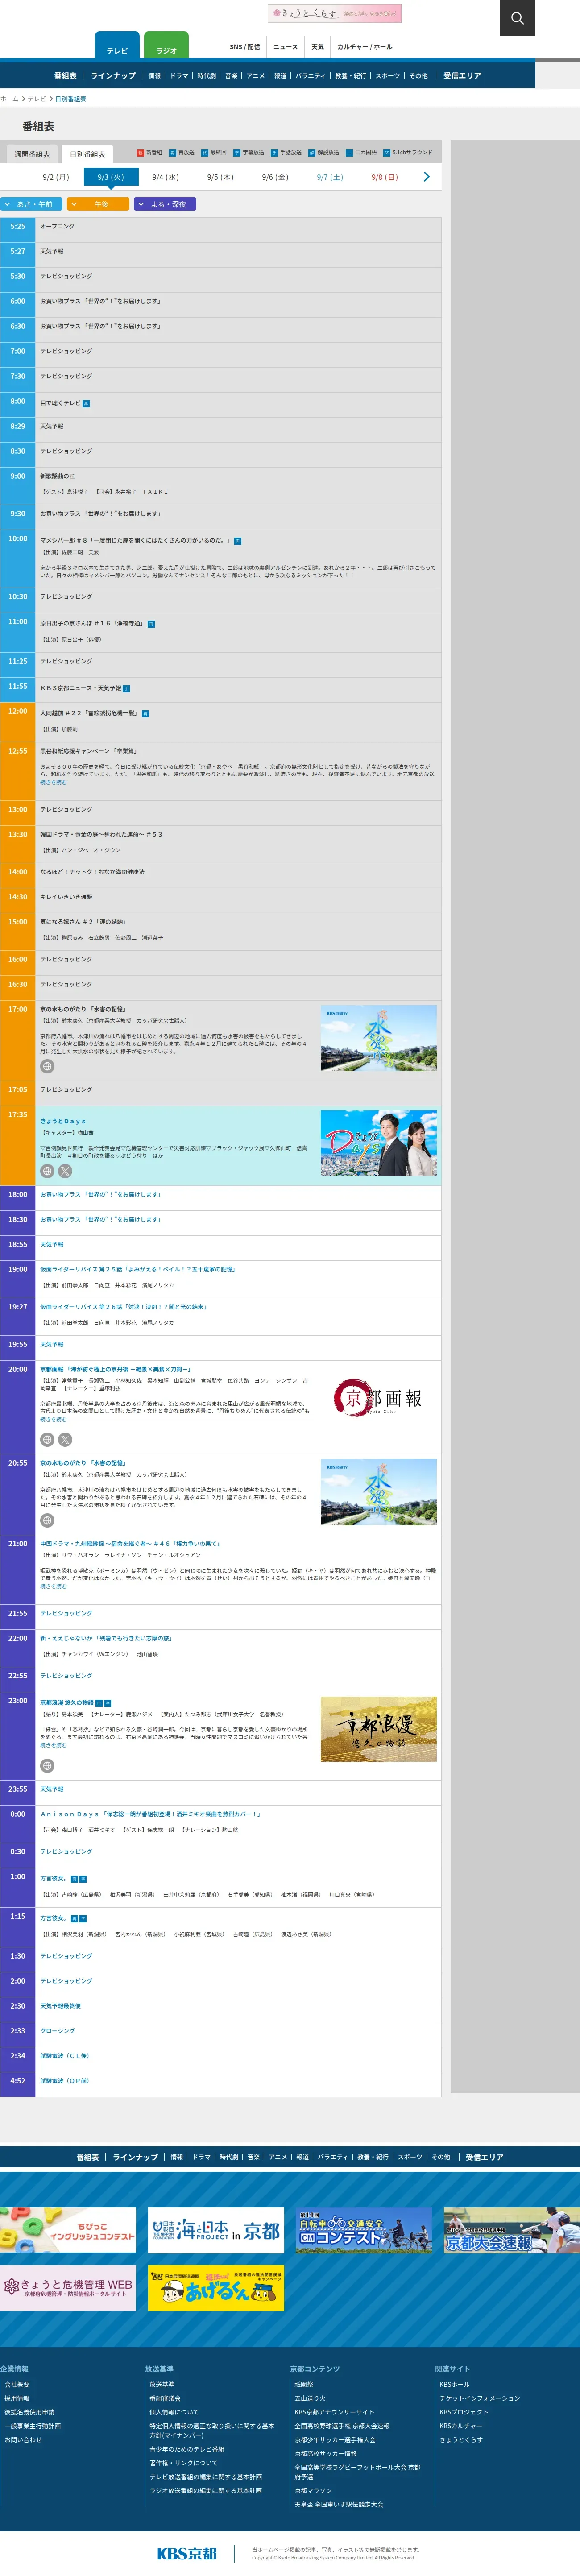Viewport: 580px width, 2576px height.
Task: Open 2:34 試験電波（CL後） link
Action: [x=65, y=2056]
